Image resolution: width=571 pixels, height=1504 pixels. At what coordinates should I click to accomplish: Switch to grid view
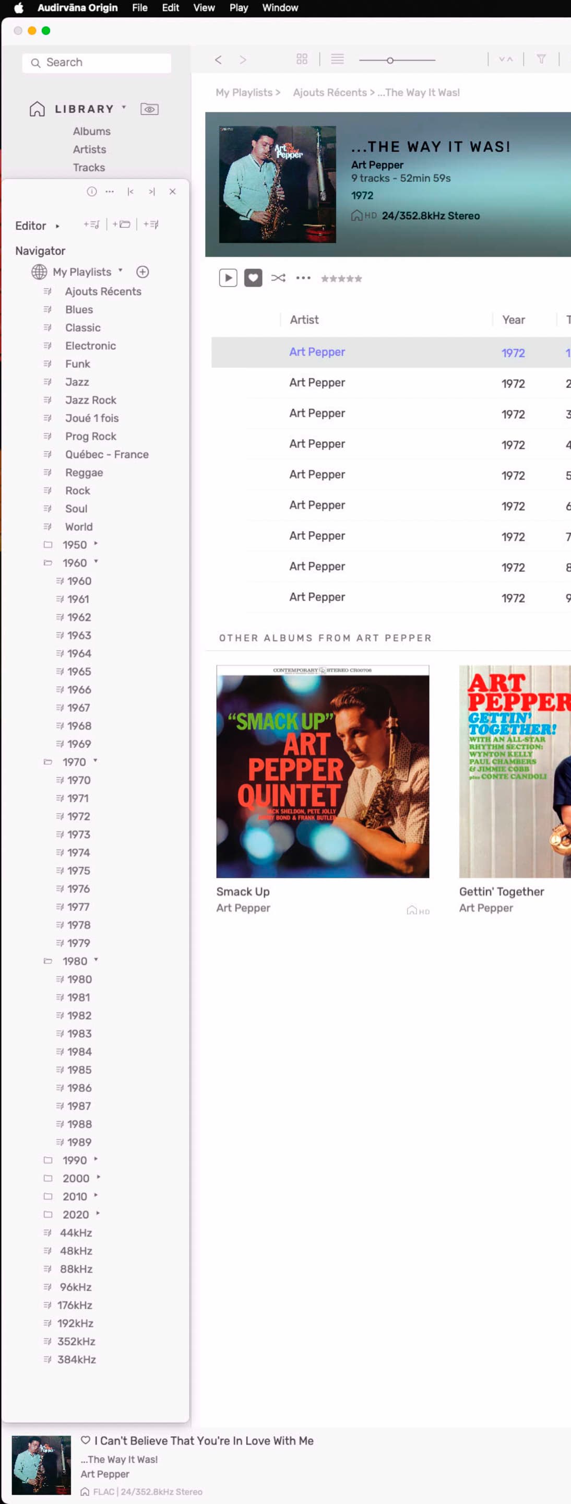coord(302,59)
